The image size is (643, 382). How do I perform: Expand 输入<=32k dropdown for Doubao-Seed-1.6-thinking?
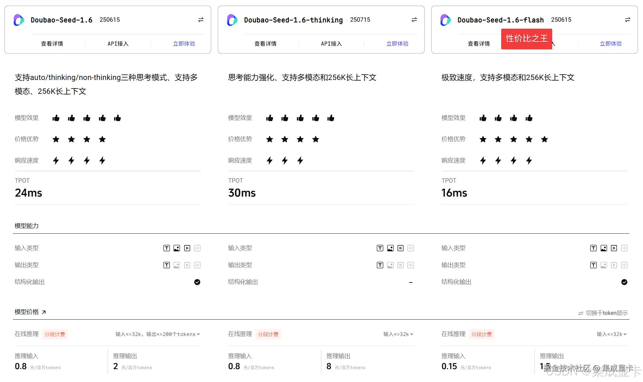[x=398, y=334]
